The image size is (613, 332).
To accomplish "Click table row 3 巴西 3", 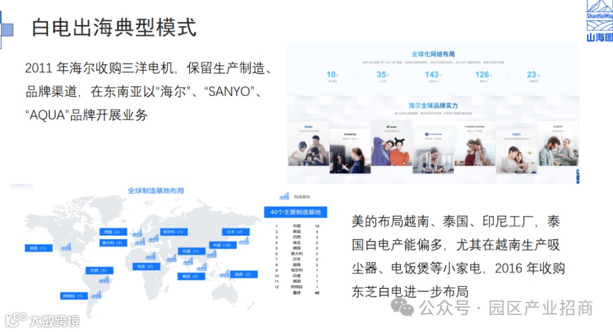I will 297,237.
